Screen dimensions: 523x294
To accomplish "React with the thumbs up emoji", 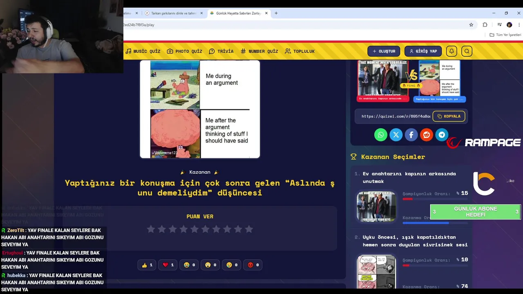I will (147, 265).
